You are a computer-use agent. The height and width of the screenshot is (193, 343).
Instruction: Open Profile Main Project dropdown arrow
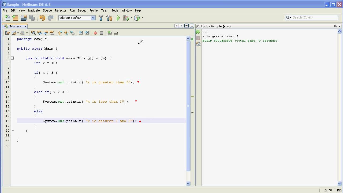pyautogui.click(x=142, y=18)
